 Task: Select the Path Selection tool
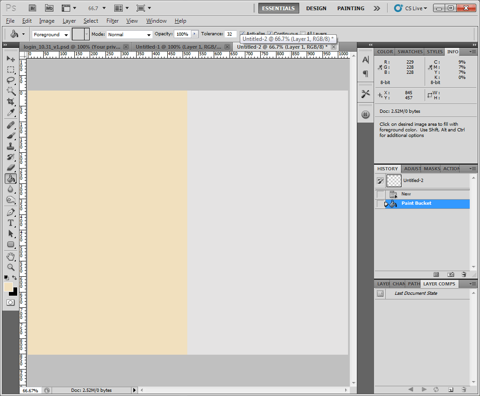11,234
